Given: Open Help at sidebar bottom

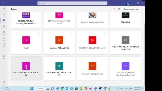Looking at the screenshot, I should 4,83.
